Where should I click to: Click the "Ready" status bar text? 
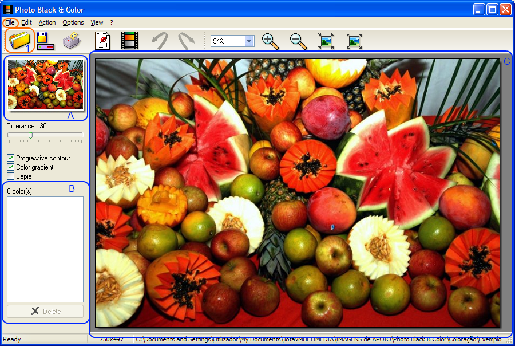pos(12,339)
